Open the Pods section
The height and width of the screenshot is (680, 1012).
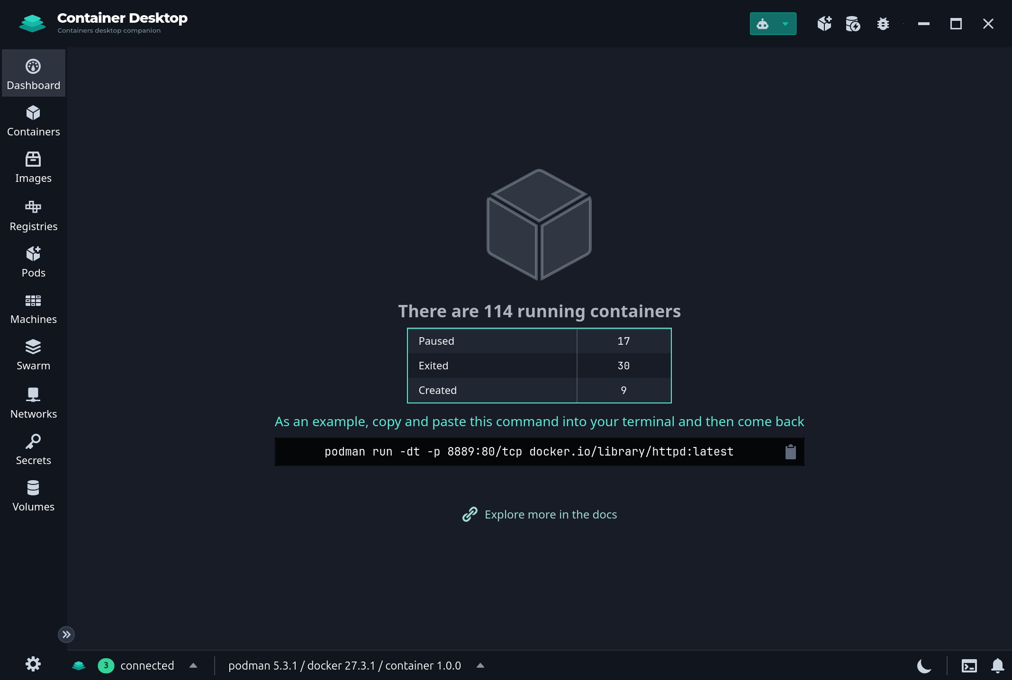click(x=33, y=261)
